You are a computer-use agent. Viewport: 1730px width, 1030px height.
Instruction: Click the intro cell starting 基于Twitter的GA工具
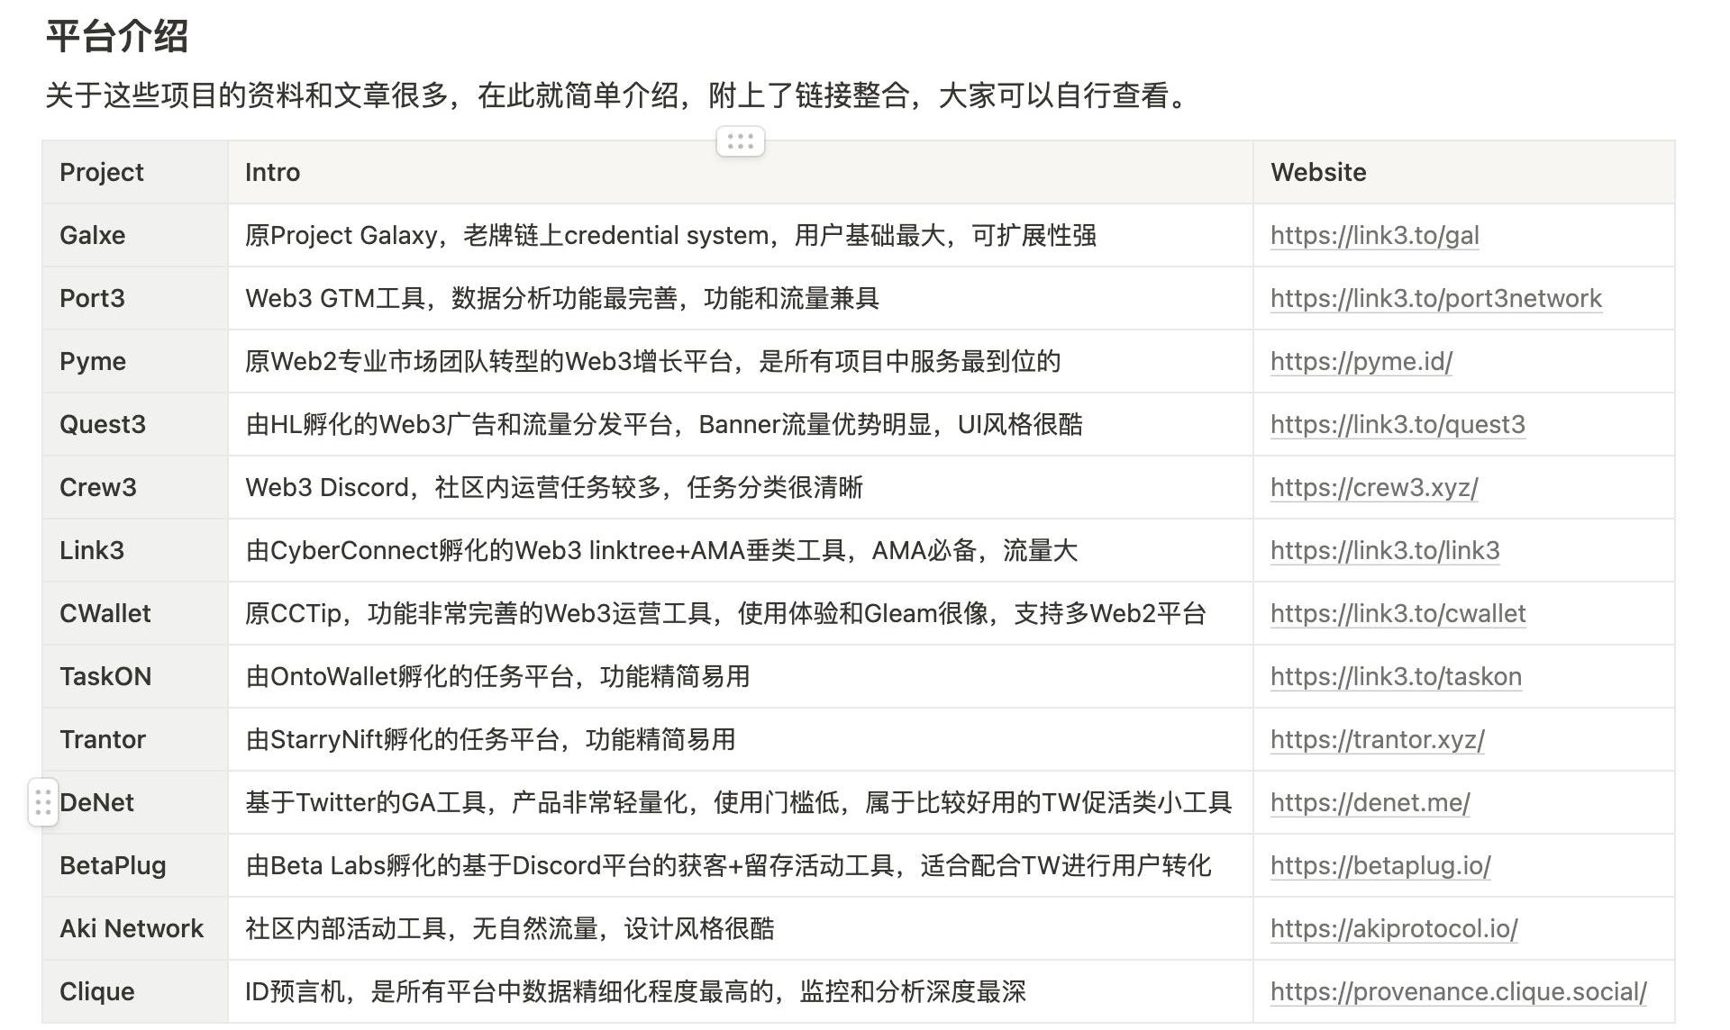point(741,802)
